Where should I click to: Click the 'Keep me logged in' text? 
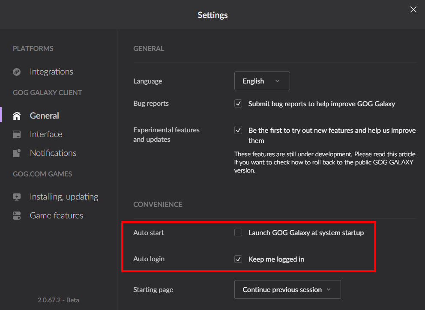pos(276,259)
